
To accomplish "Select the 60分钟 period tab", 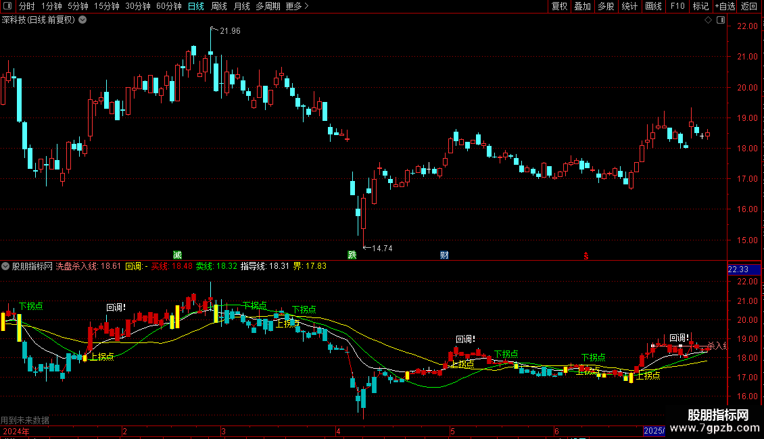I will click(169, 6).
